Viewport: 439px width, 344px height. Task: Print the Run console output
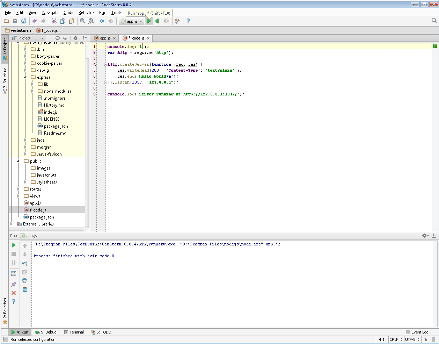(25, 281)
